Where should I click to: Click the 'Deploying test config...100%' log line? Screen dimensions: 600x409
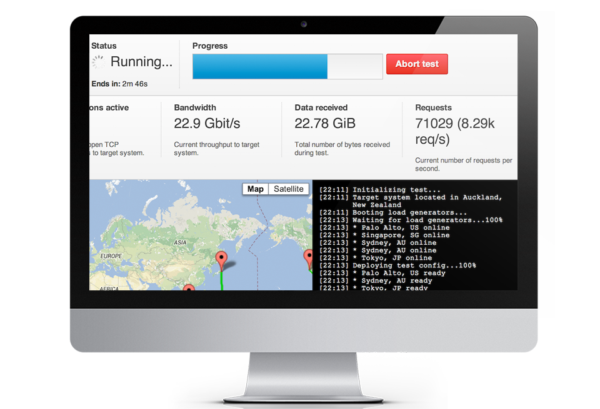point(414,265)
